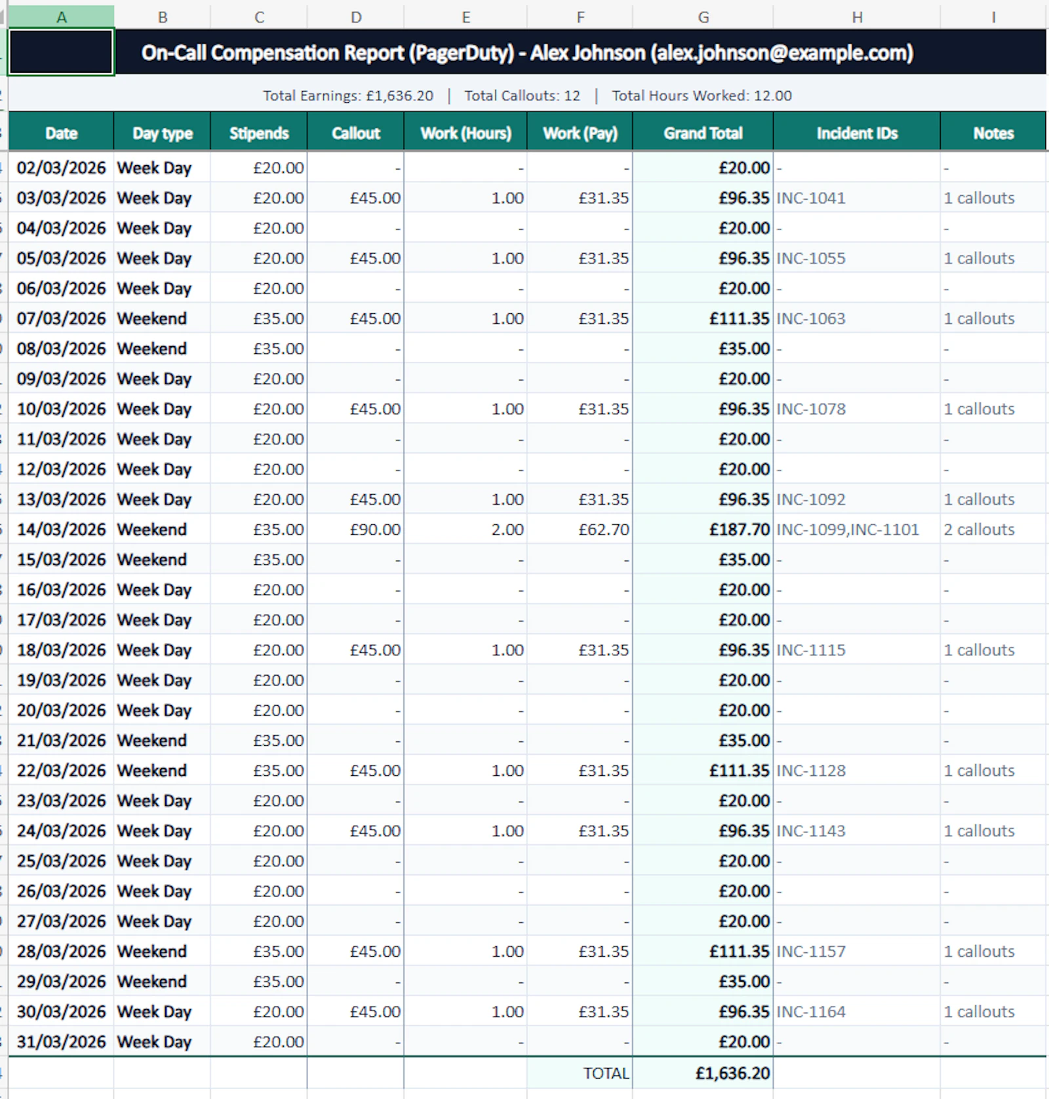Select column G header
This screenshot has height=1099, width=1049.
click(x=703, y=17)
